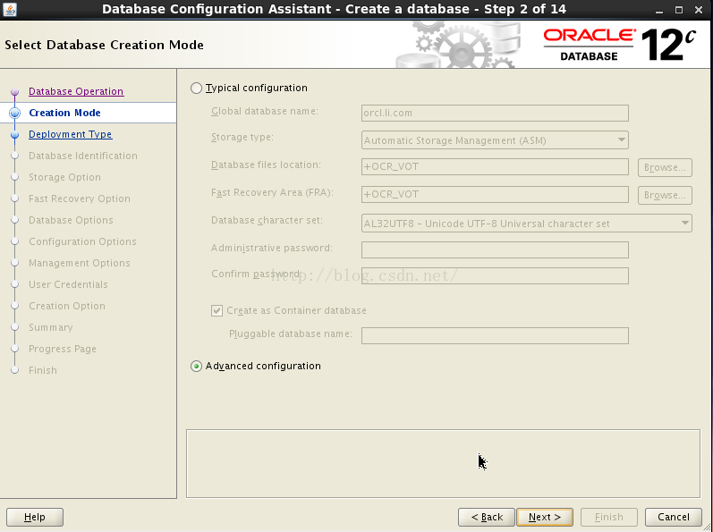713x532 pixels.
Task: Open the Deployment Type step link
Action: (70, 134)
